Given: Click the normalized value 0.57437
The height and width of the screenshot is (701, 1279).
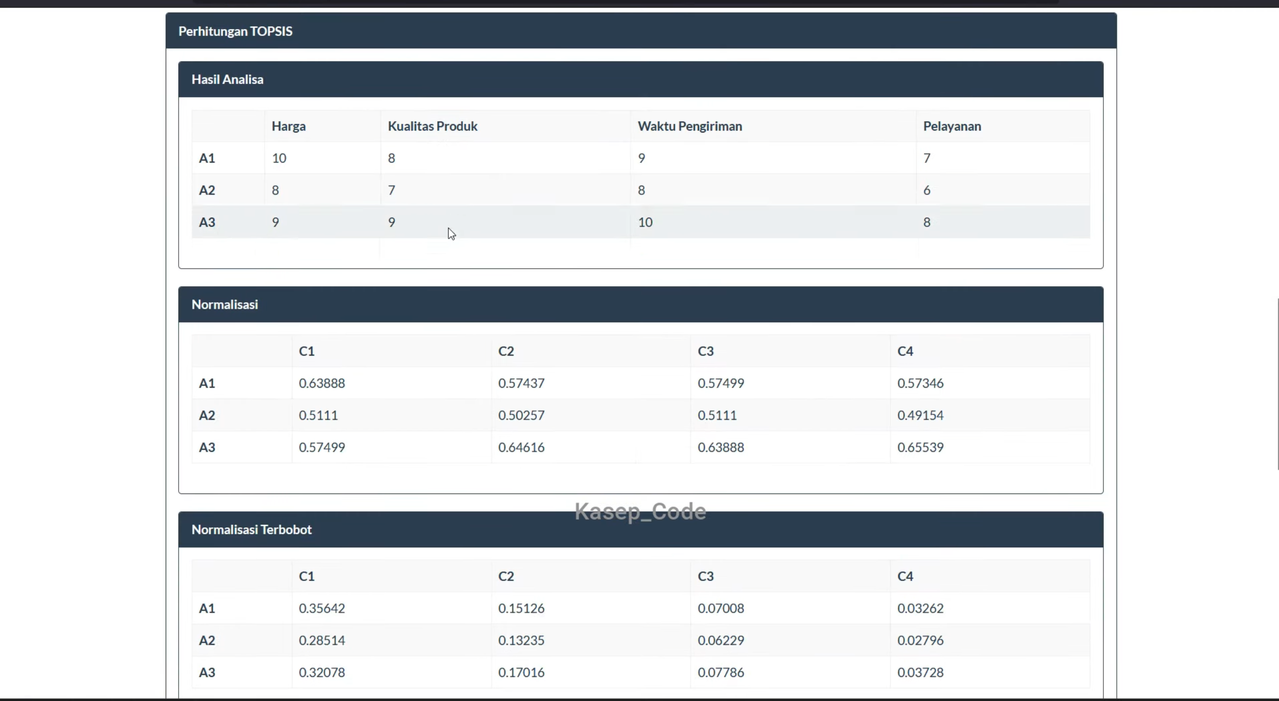Looking at the screenshot, I should (521, 383).
